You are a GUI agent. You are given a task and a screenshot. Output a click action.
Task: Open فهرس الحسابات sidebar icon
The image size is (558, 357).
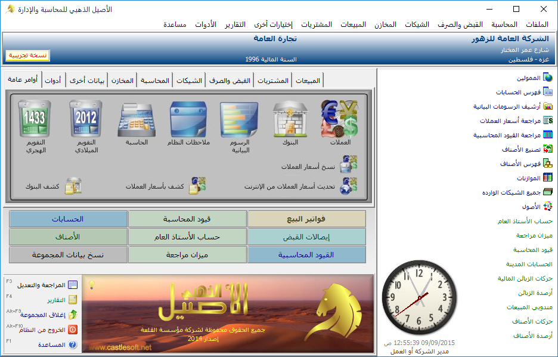(x=548, y=92)
